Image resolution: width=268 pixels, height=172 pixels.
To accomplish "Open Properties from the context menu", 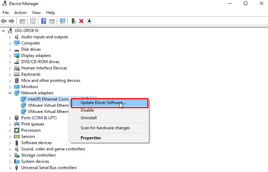I will [91, 138].
